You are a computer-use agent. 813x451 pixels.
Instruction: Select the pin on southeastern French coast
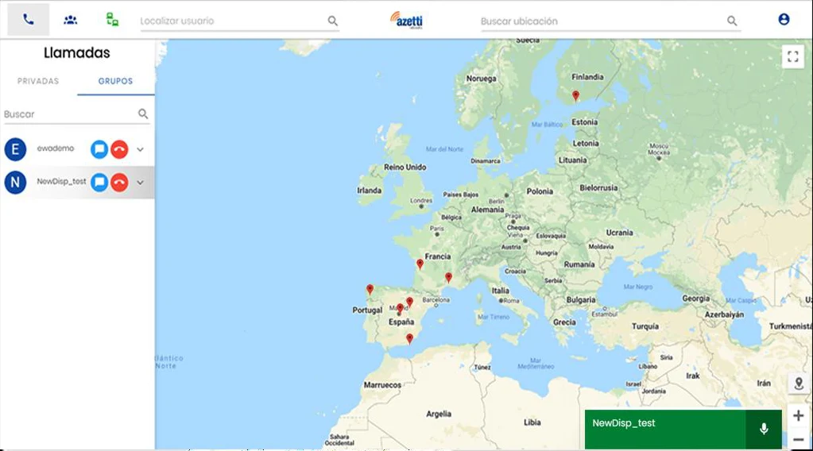(448, 278)
